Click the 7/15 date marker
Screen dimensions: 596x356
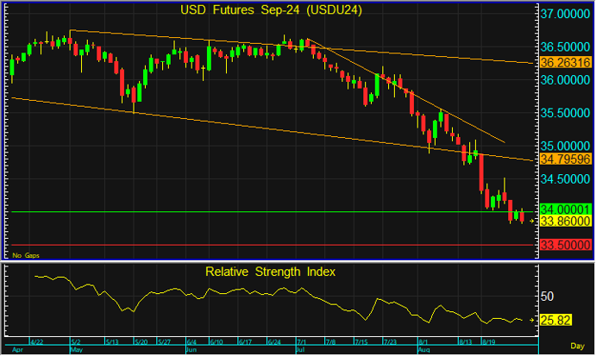361,342
